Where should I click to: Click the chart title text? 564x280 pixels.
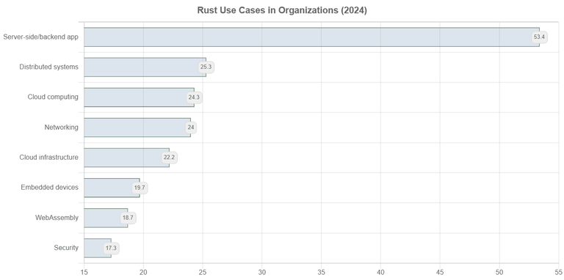282,10
